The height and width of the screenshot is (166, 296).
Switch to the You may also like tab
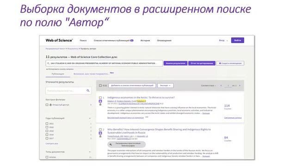point(92,74)
